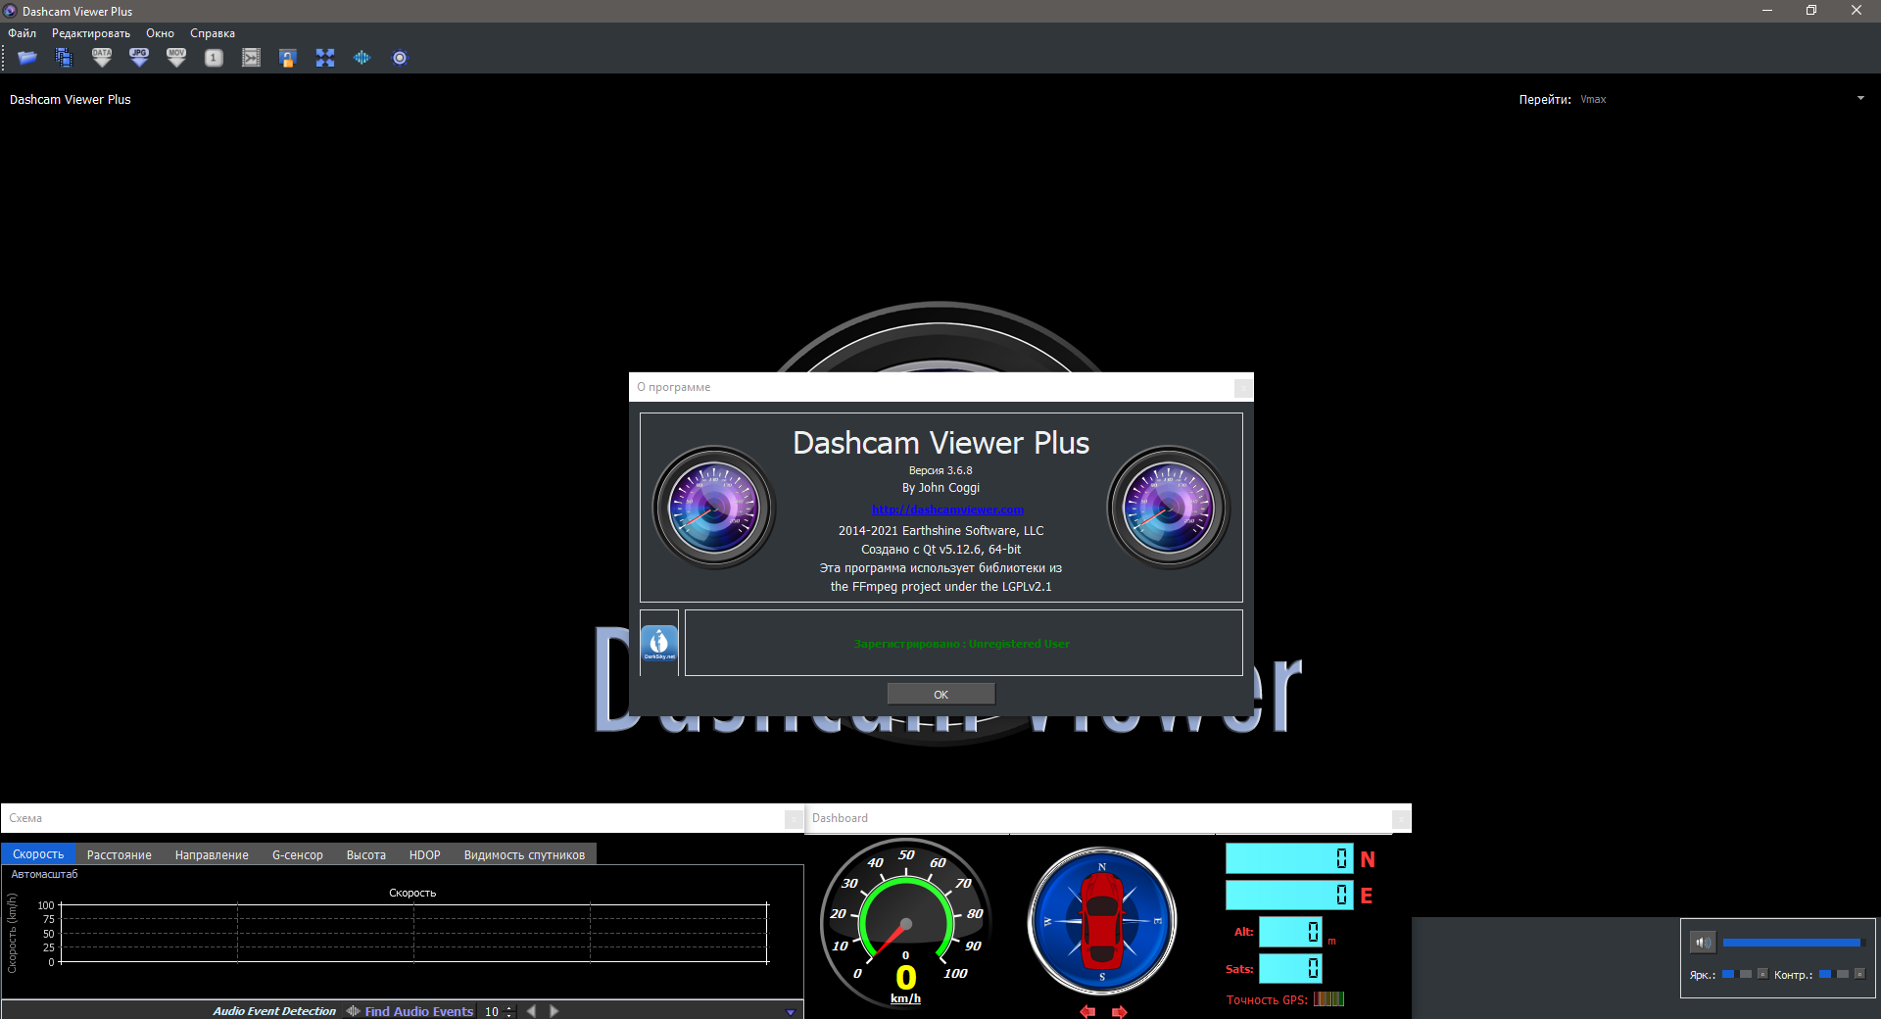Click the speed graph plot area

(413, 933)
